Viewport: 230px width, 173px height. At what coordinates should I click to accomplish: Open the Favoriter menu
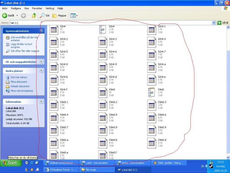click(37, 8)
